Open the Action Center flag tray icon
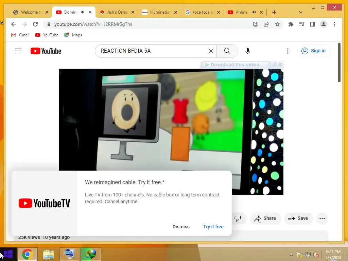Image resolution: width=348 pixels, height=261 pixels. click(300, 255)
